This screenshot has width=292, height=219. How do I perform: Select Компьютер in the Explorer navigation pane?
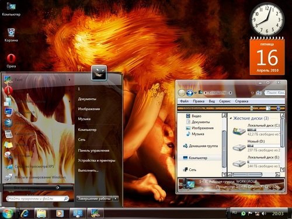tap(195, 158)
